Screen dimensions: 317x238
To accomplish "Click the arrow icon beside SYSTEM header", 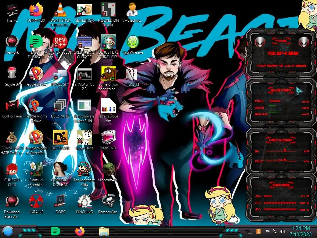I will pyautogui.click(x=299, y=91).
